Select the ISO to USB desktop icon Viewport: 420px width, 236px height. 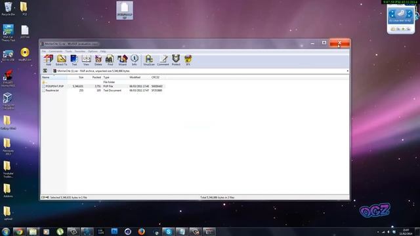point(8,55)
